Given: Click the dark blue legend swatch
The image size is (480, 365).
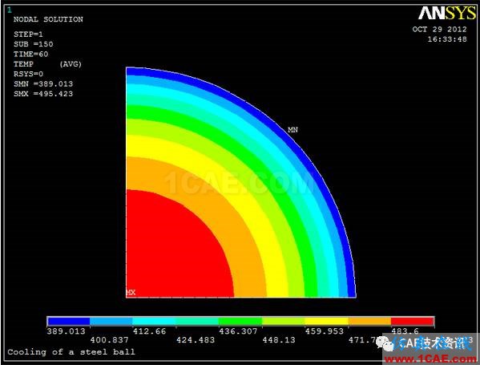Looking at the screenshot, I should pyautogui.click(x=69, y=321).
